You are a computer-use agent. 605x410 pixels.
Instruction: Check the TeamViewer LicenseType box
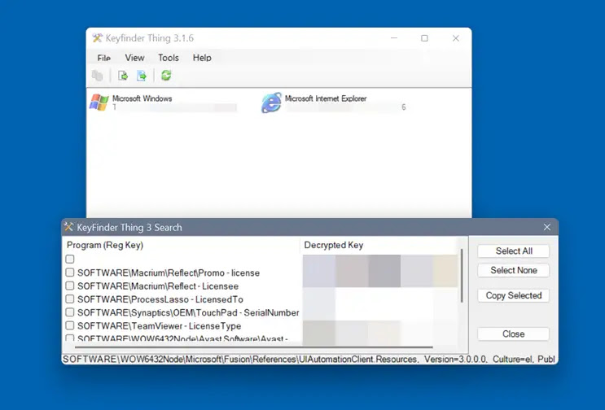tap(70, 325)
